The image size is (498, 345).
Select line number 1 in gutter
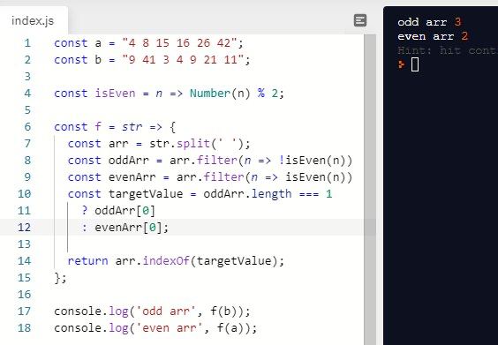27,43
